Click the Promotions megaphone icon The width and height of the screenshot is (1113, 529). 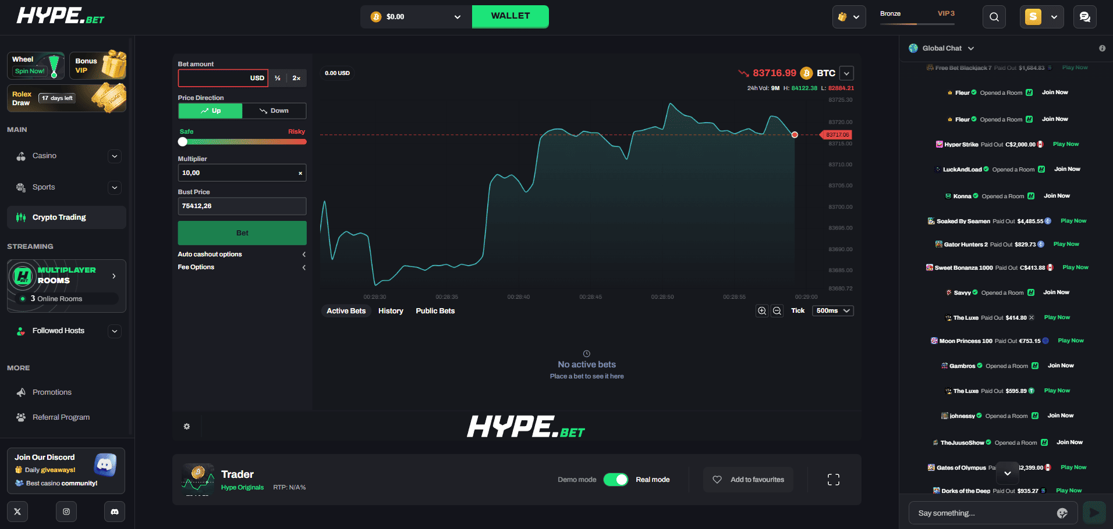coord(21,392)
